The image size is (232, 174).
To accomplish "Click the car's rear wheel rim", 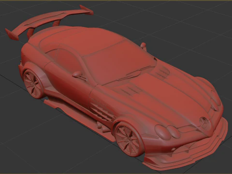I will click(x=32, y=84).
